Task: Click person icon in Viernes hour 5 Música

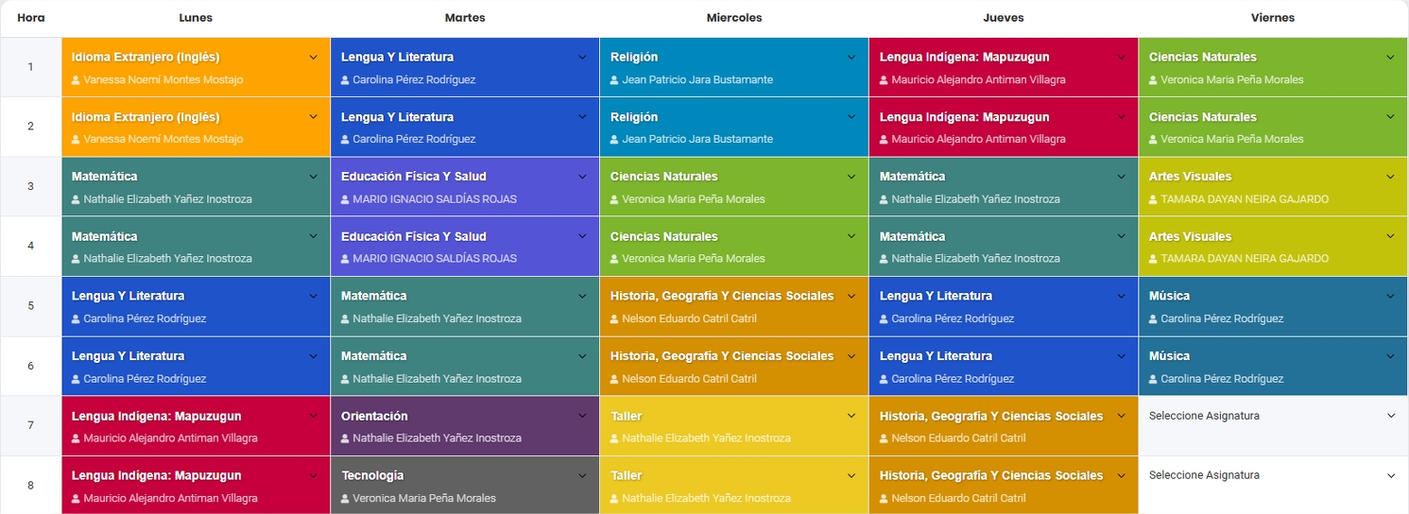Action: 1154,319
